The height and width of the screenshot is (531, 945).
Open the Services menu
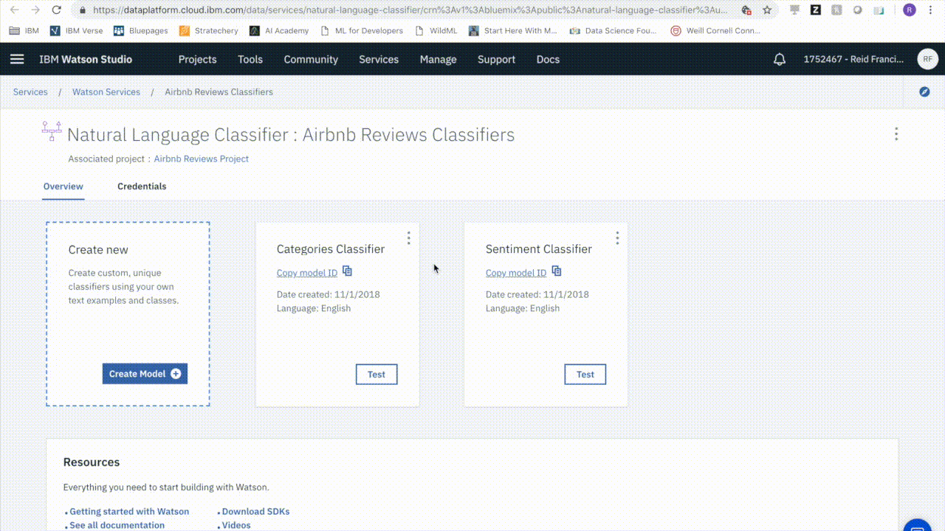point(379,59)
